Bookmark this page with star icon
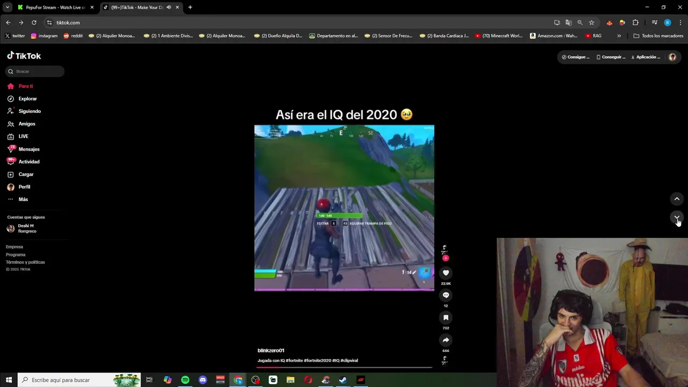 591,23
